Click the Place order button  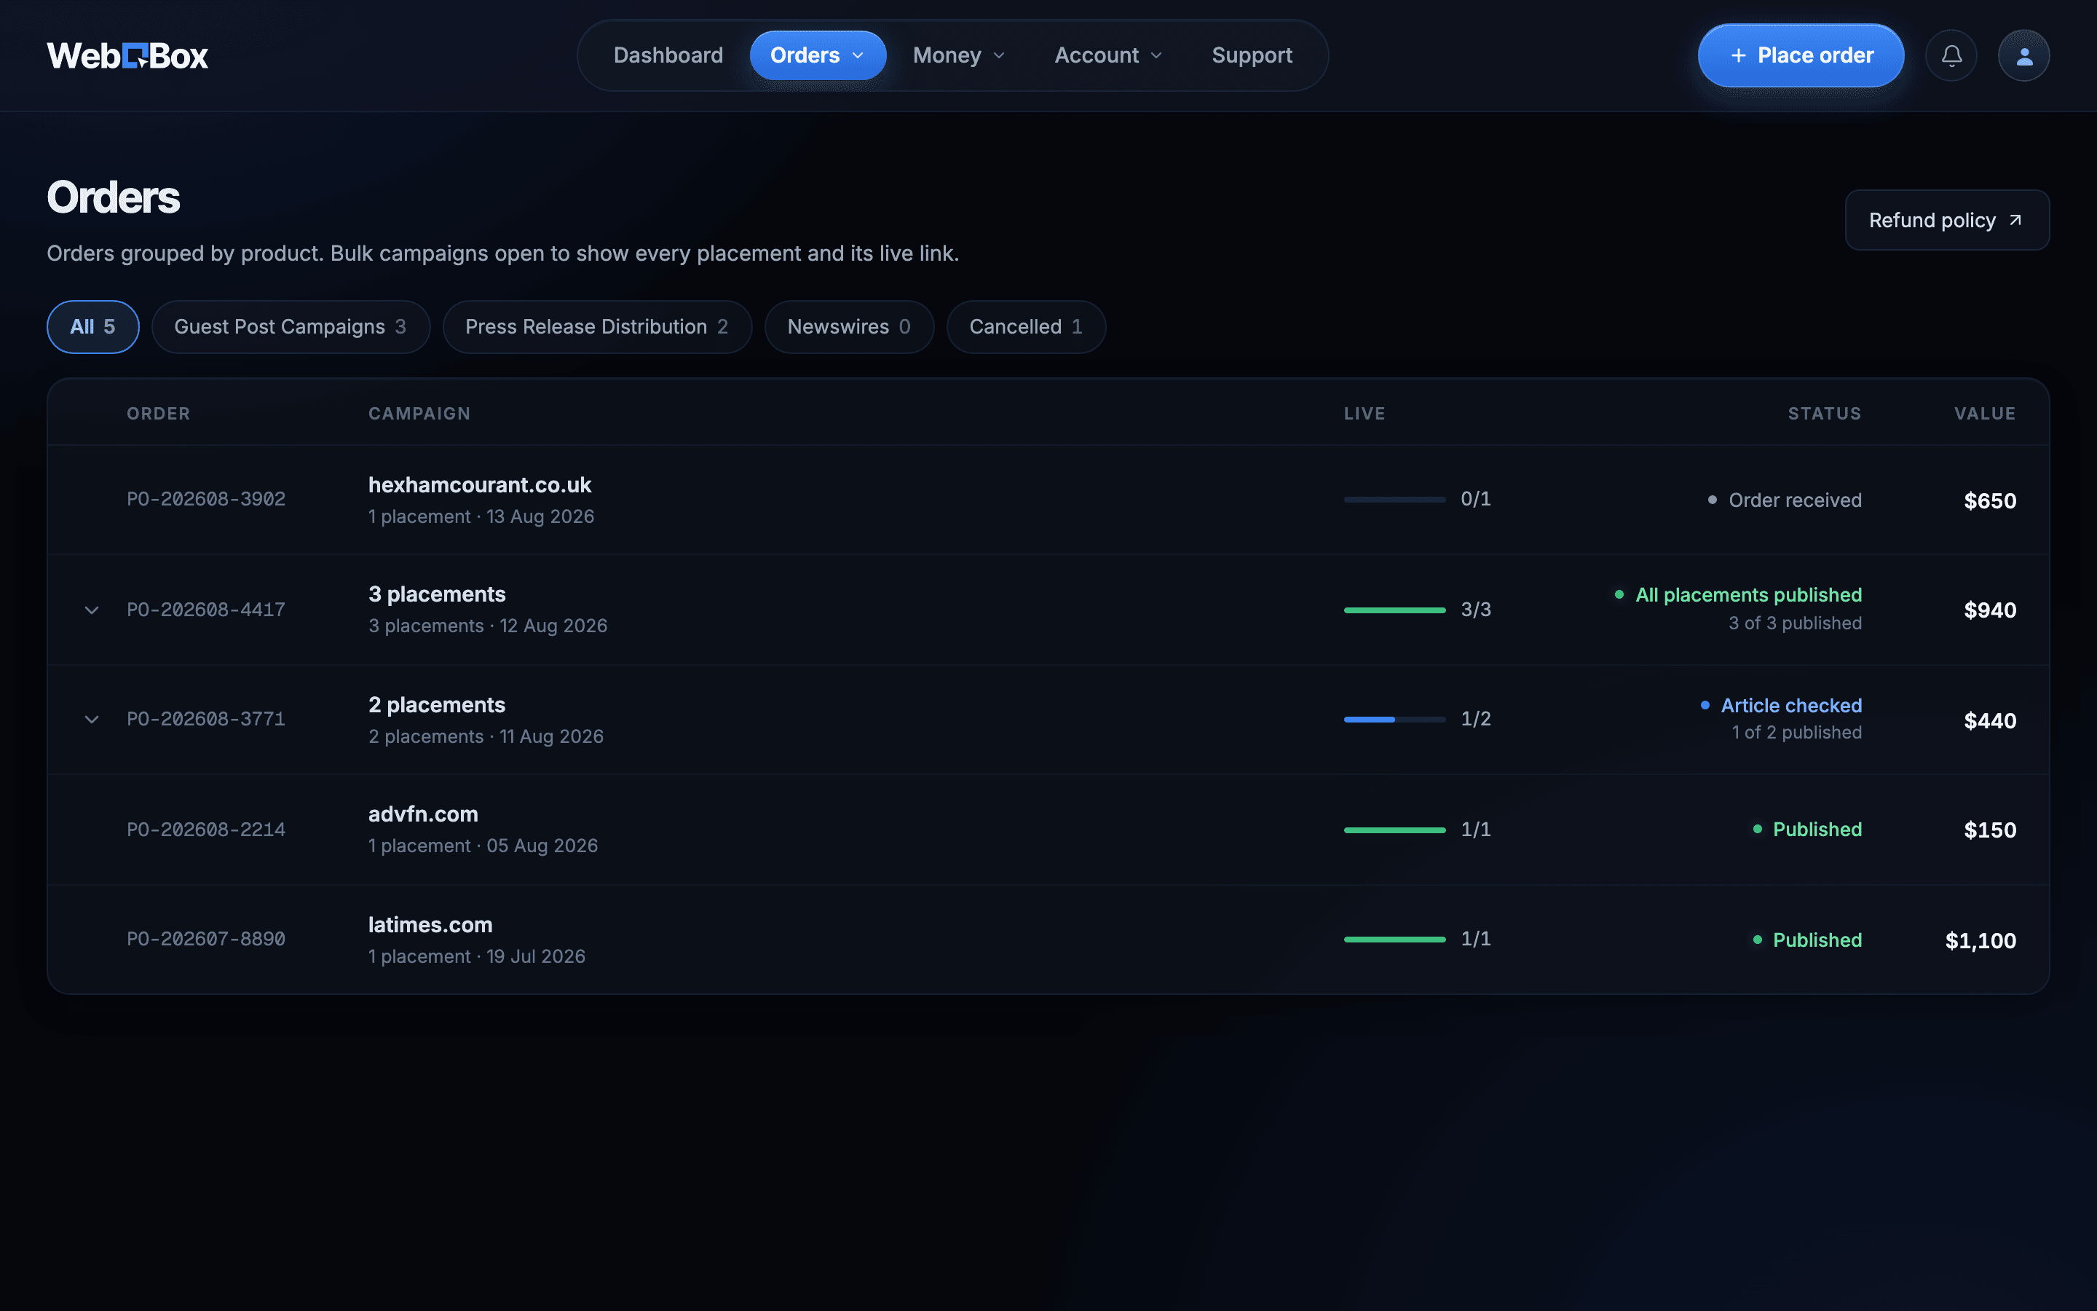(1801, 55)
